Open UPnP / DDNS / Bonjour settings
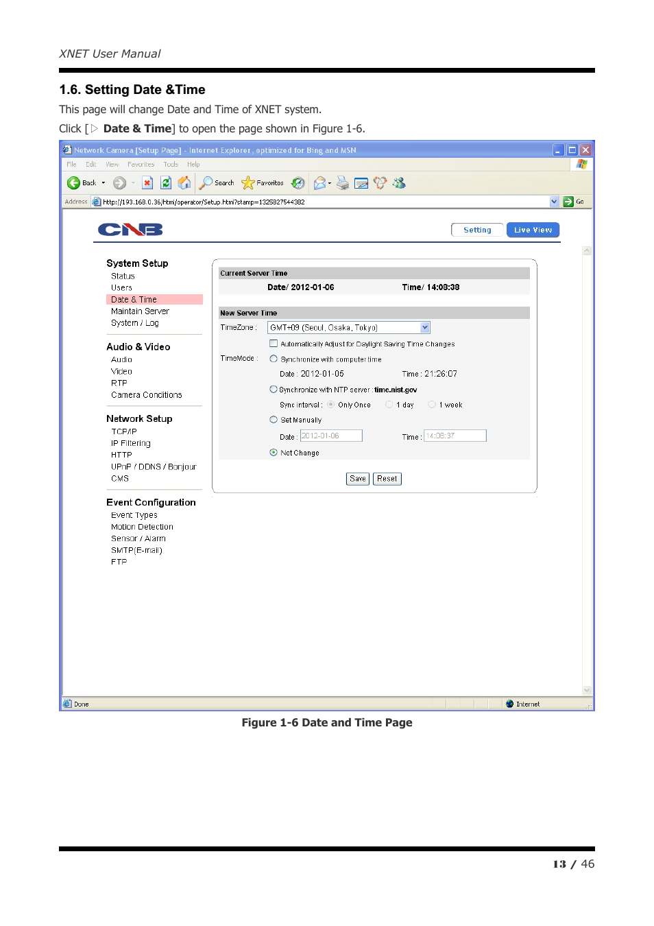Viewport: 654px width, 926px height. pos(154,466)
